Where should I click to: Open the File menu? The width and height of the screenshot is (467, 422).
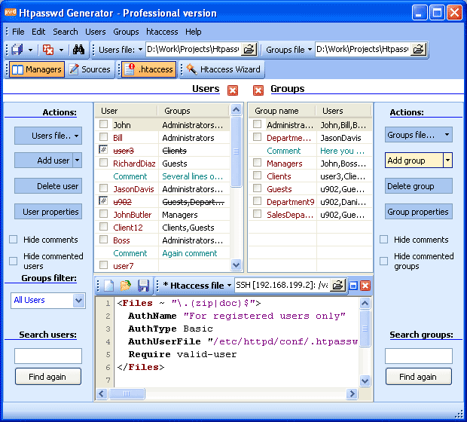click(18, 32)
